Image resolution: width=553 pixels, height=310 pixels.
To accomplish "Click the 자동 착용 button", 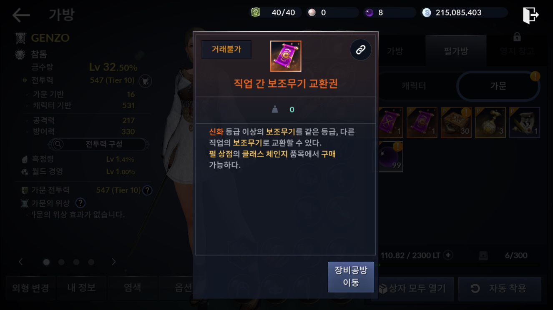I will coord(500,288).
